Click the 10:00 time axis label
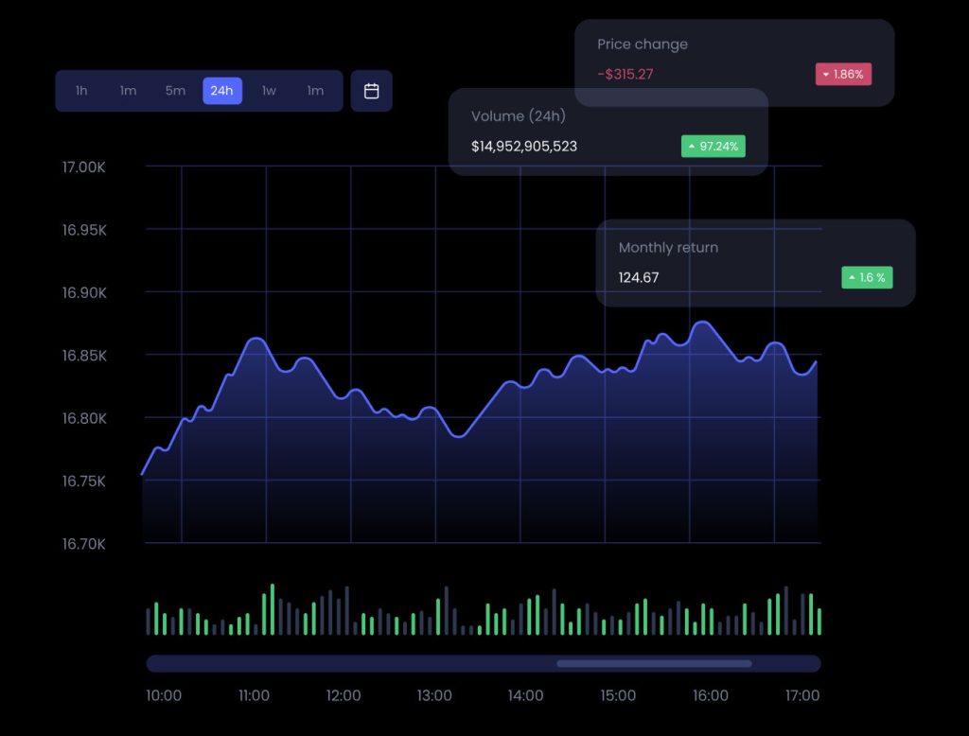This screenshot has width=969, height=736. click(x=164, y=695)
